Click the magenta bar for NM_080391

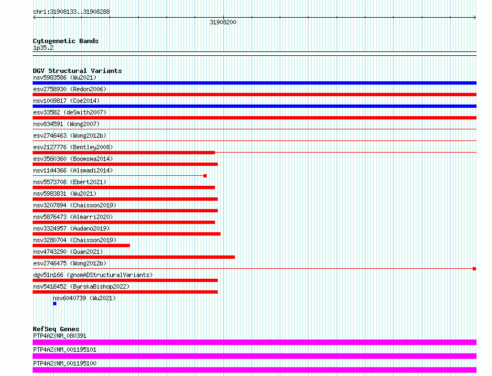click(x=254, y=342)
